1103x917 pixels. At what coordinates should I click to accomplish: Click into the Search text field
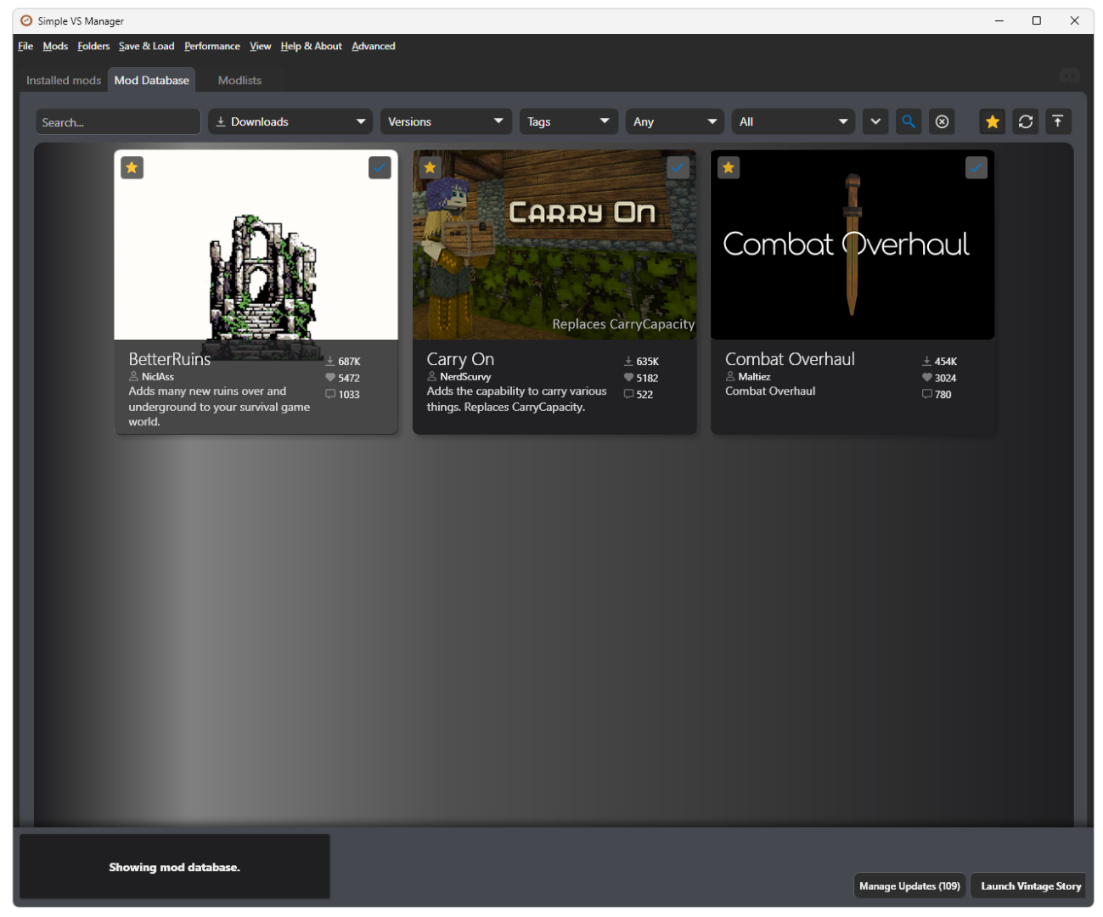pyautogui.click(x=117, y=121)
